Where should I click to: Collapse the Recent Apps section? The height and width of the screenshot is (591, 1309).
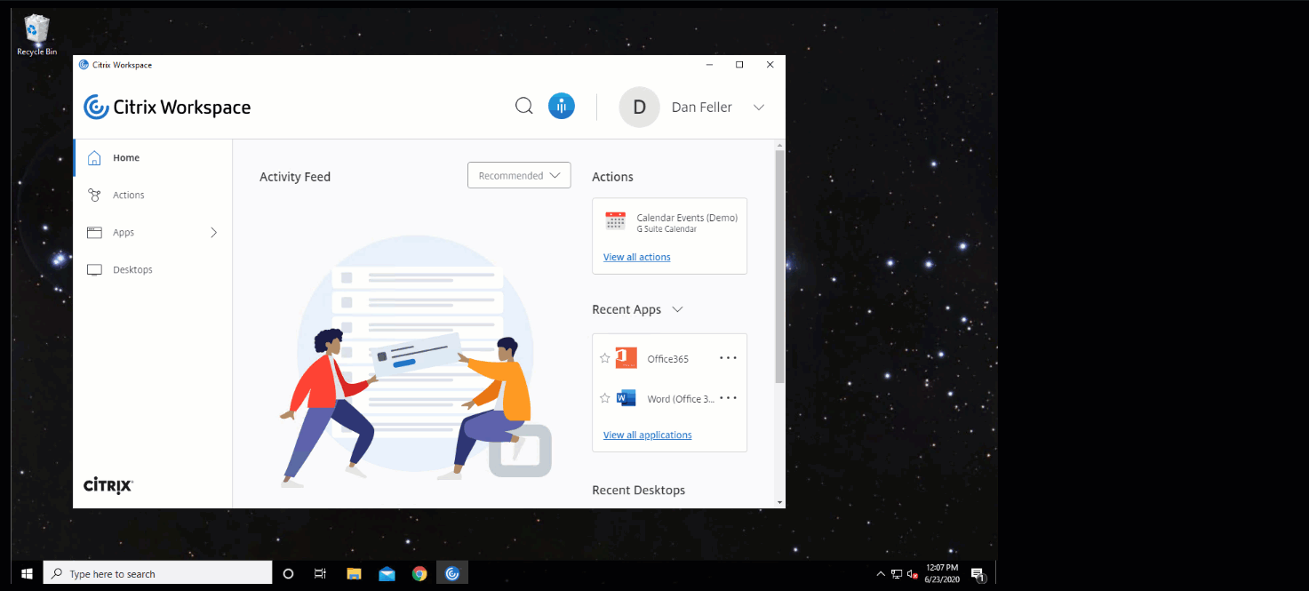tap(677, 309)
